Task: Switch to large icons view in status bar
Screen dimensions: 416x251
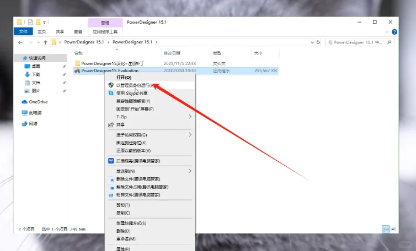Action: click(x=393, y=229)
